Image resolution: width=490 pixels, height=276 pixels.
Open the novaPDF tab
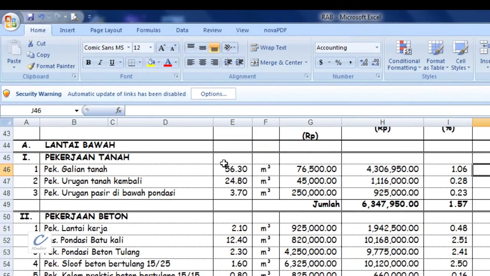pyautogui.click(x=275, y=30)
